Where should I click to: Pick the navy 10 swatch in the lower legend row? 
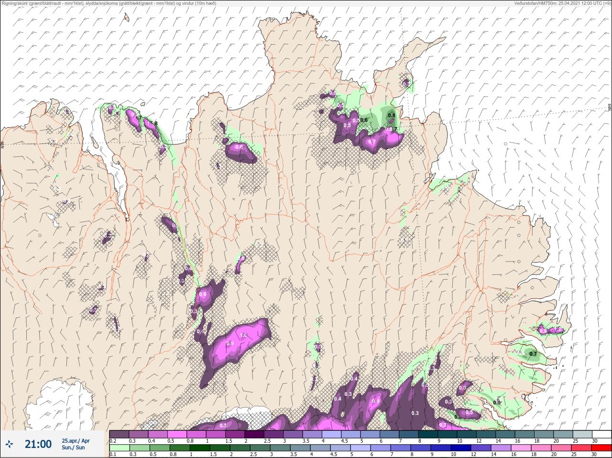click(x=461, y=448)
